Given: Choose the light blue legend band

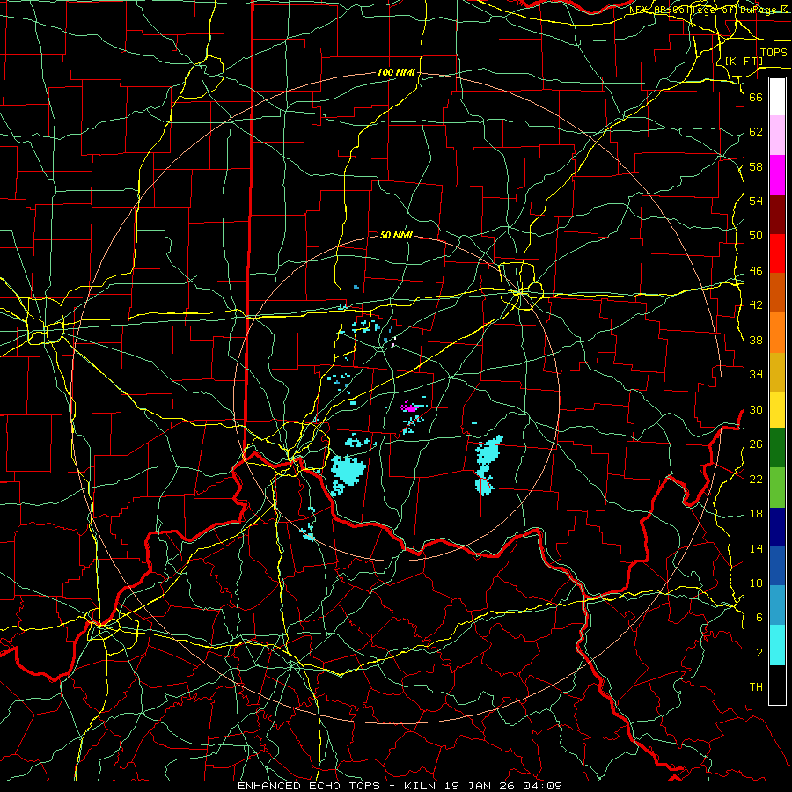Looking at the screenshot, I should coord(777,605).
